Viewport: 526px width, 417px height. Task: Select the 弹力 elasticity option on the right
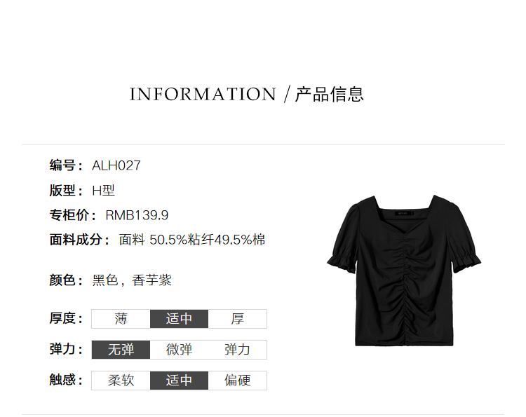point(238,350)
